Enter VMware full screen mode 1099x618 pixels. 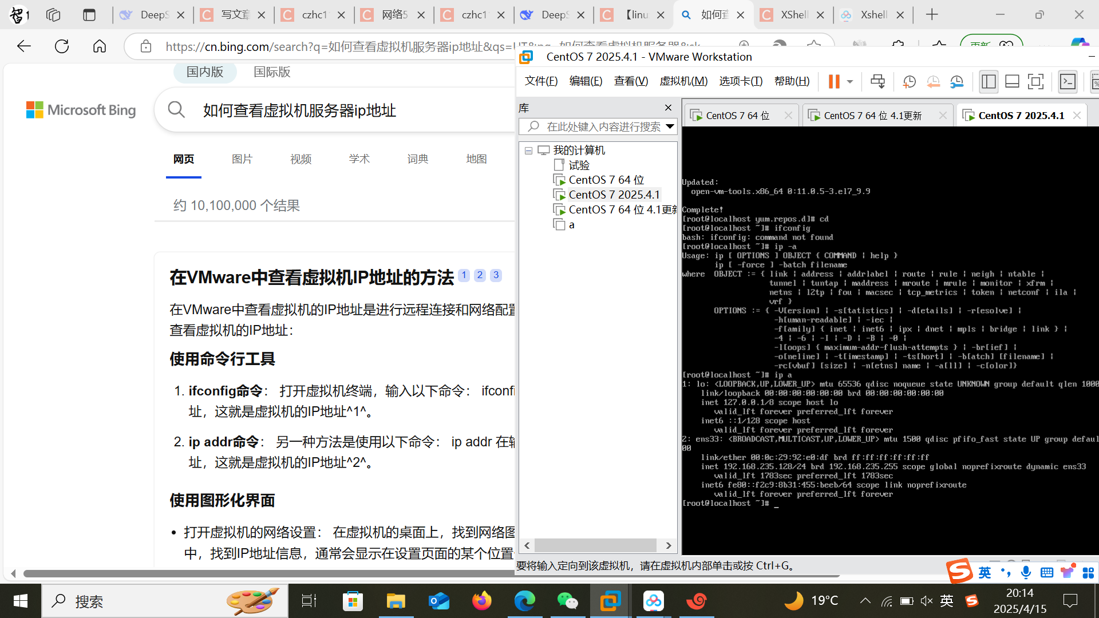coord(1035,81)
